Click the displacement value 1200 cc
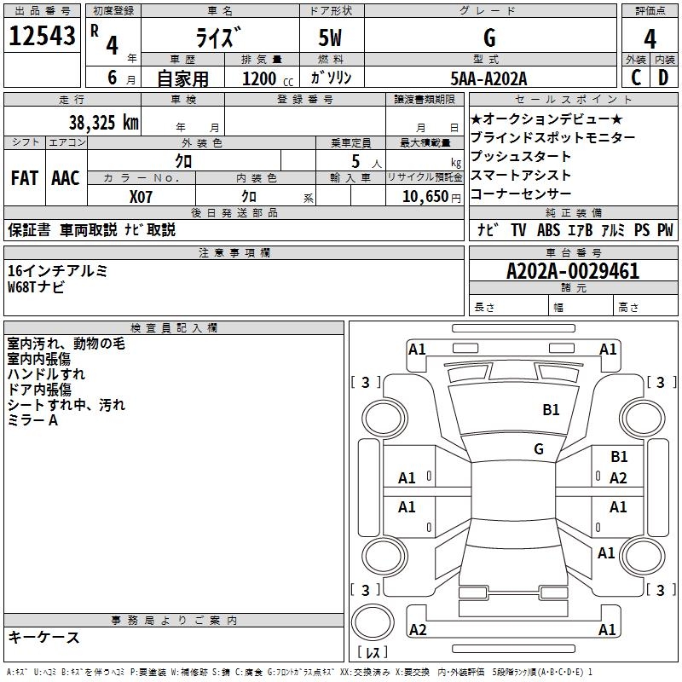Screen dimensions: 682x682 click(268, 78)
